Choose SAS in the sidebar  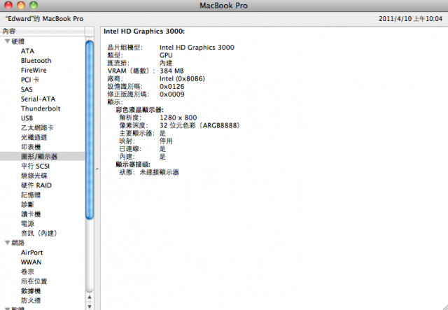point(27,90)
